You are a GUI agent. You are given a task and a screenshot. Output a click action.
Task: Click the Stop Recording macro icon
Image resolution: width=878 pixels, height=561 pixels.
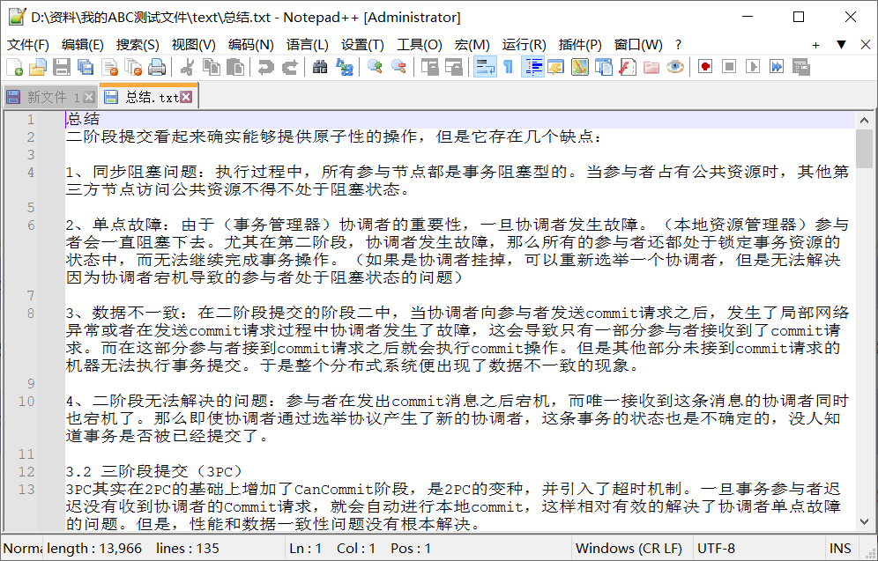[x=729, y=67]
